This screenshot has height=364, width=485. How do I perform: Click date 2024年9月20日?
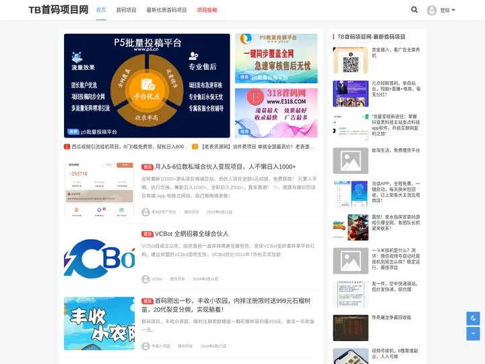pyautogui.click(x=205, y=279)
